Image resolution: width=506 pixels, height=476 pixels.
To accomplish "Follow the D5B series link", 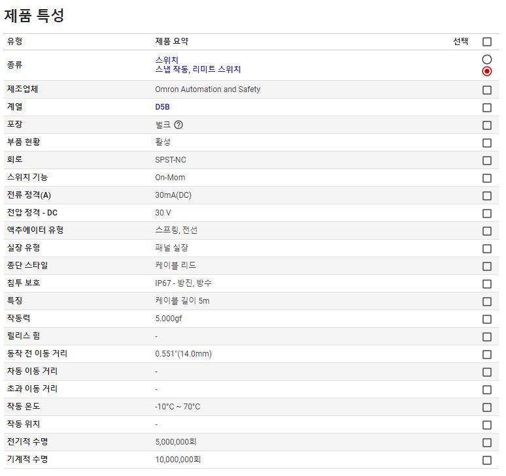I will (x=162, y=107).
